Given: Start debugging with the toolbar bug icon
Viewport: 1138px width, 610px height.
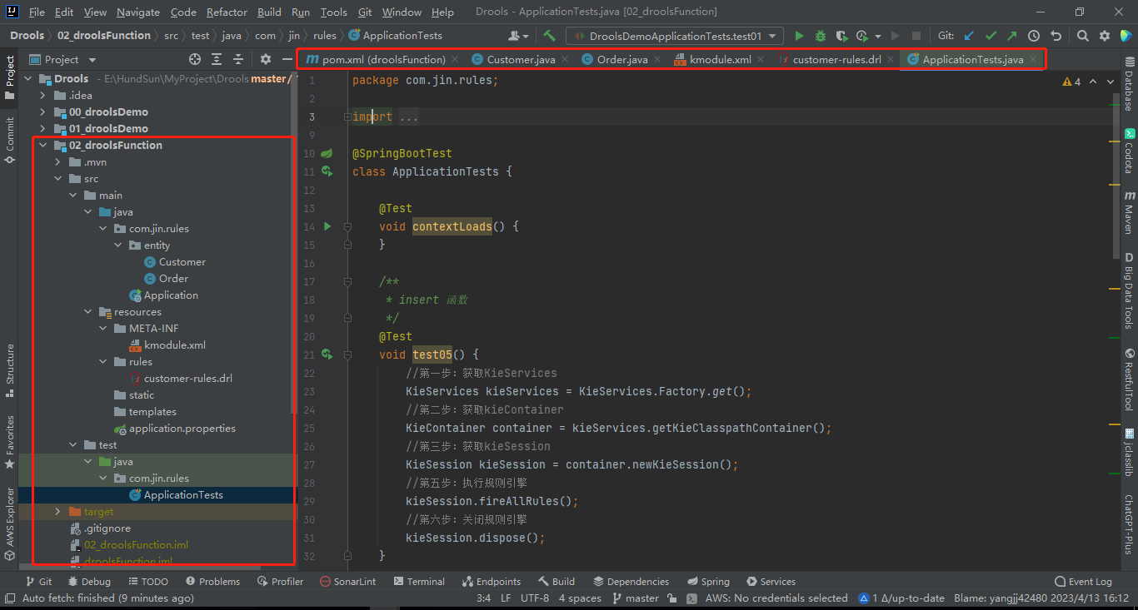Looking at the screenshot, I should tap(821, 36).
